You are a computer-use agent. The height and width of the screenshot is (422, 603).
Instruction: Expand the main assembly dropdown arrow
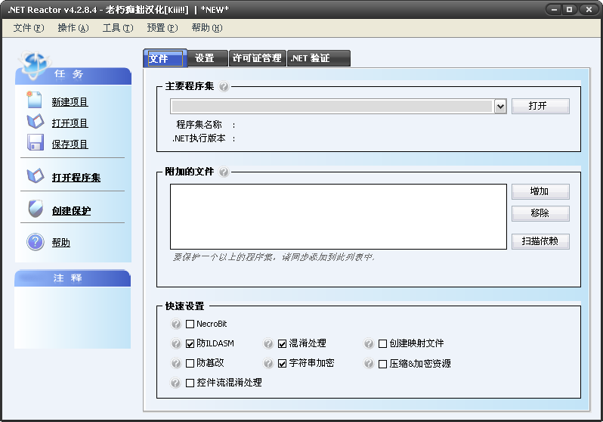500,107
